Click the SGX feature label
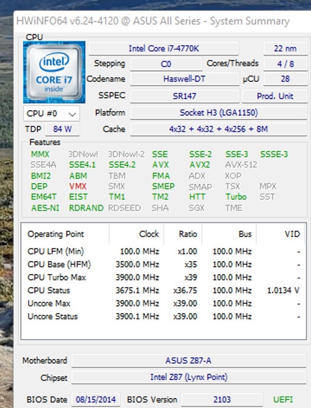The image size is (311, 408). pyautogui.click(x=197, y=208)
